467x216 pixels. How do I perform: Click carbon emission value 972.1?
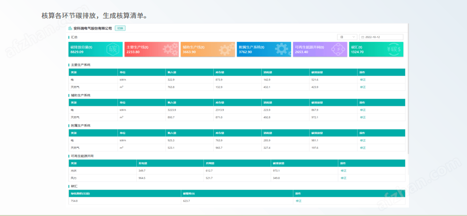point(315,117)
